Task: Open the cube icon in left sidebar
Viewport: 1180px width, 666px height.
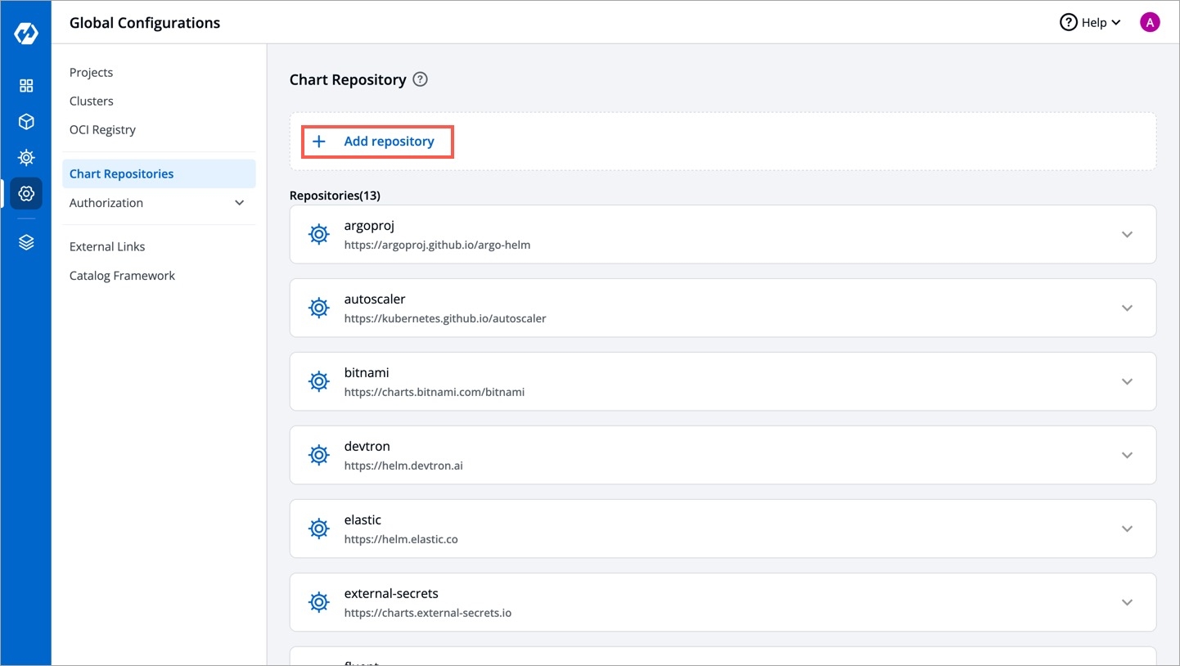Action: 26,122
